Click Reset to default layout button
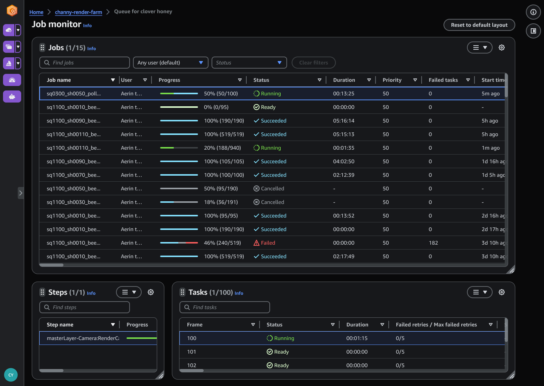The height and width of the screenshot is (386, 544). [x=479, y=25]
